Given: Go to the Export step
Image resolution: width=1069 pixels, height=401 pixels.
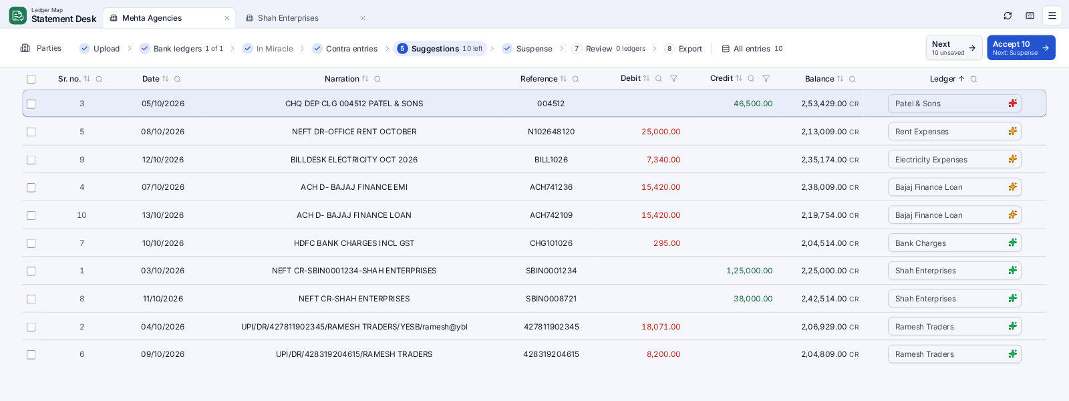Looking at the screenshot, I should tap(683, 48).
